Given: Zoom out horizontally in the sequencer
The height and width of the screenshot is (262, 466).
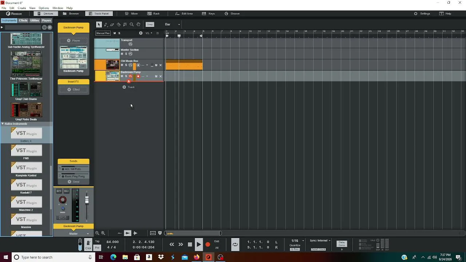Looking at the screenshot, I should [97, 233].
